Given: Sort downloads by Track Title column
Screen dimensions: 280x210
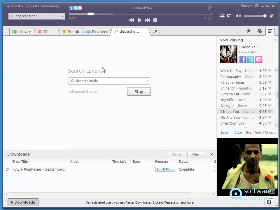Looking at the screenshot, I should 20,162.
